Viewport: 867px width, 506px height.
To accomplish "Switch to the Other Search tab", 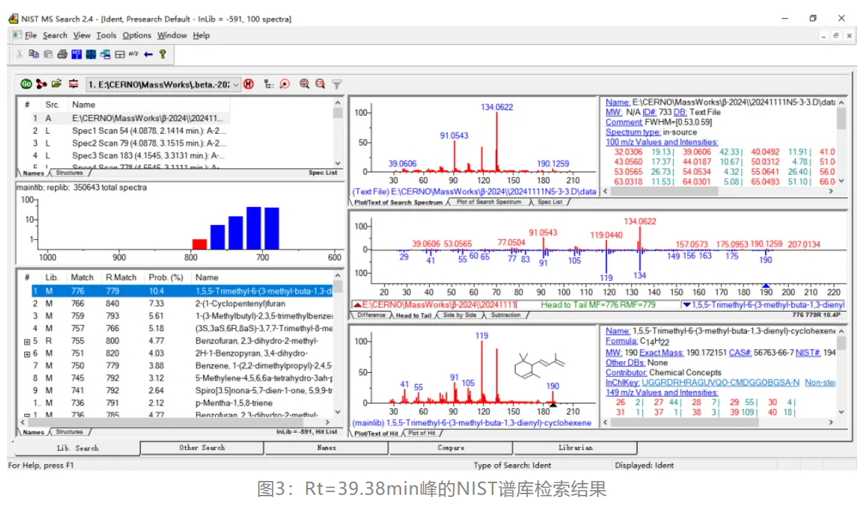I will [x=202, y=447].
